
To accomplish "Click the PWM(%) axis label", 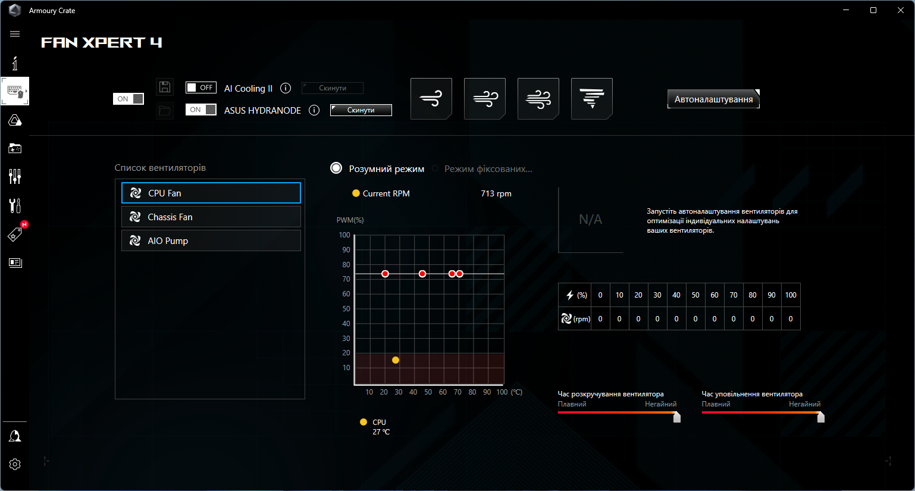I will (x=350, y=220).
